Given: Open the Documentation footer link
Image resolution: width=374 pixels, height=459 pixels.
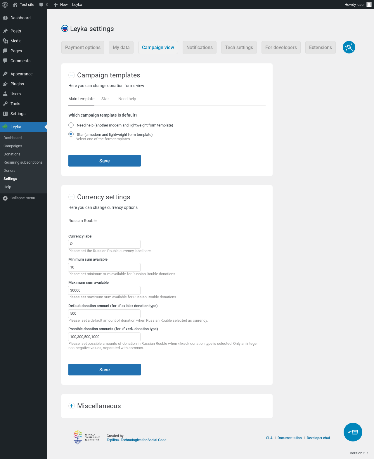Looking at the screenshot, I should coord(290,438).
